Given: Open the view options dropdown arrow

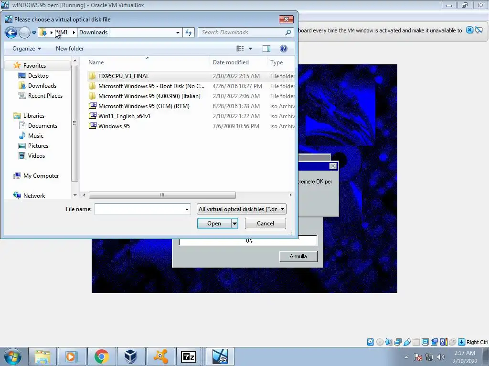Looking at the screenshot, I should [250, 49].
